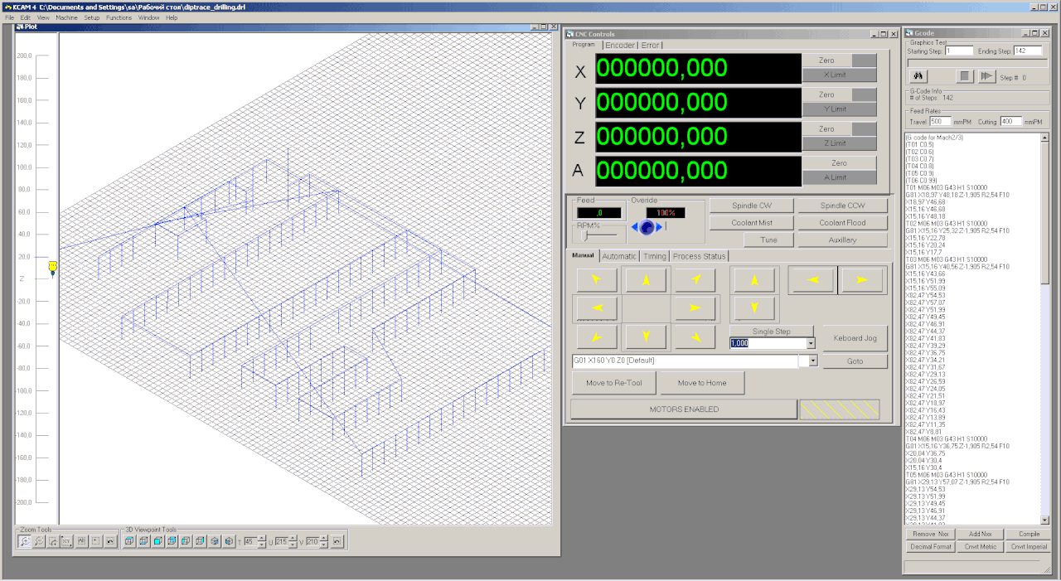Jog X axis left with arrow button
The image size is (1061, 581).
coord(597,308)
